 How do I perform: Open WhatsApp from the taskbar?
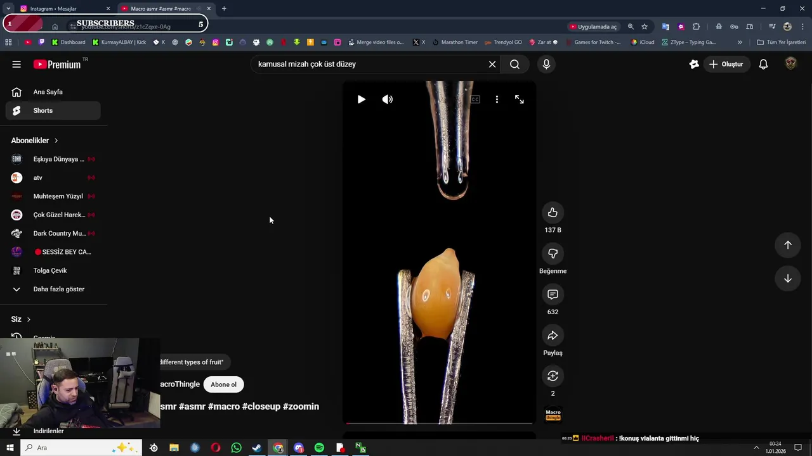click(236, 448)
